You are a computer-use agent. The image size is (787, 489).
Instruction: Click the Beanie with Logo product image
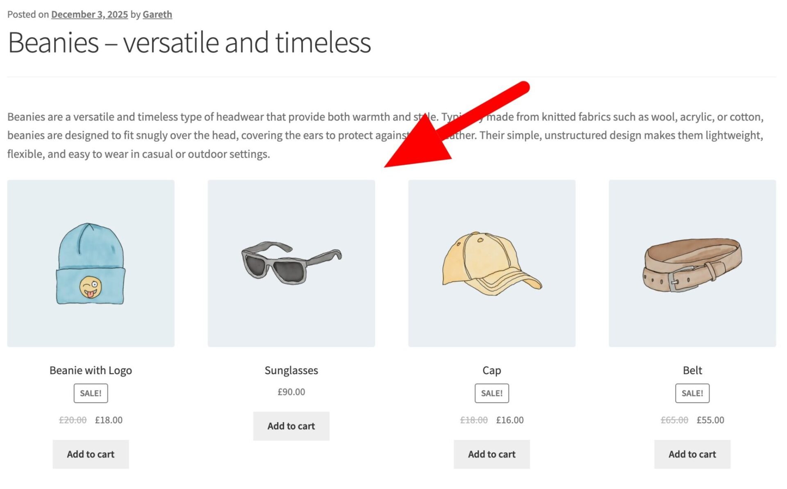[91, 263]
